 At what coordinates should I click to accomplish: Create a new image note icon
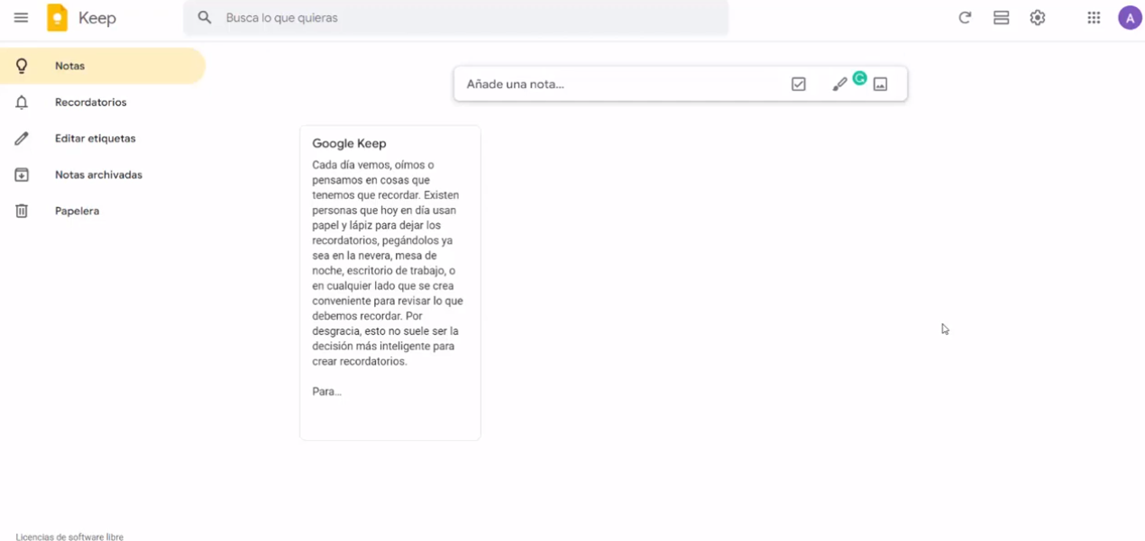(x=881, y=85)
